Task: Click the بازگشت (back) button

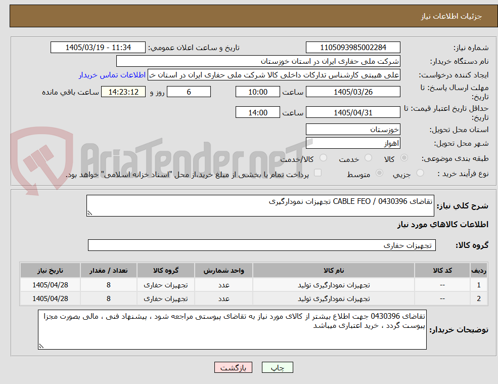Action: (233, 367)
